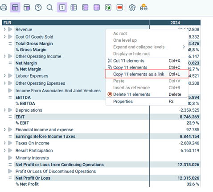The width and height of the screenshot is (213, 192).
Task: Expand the Revenue row chevron
Action: (x=4, y=29)
